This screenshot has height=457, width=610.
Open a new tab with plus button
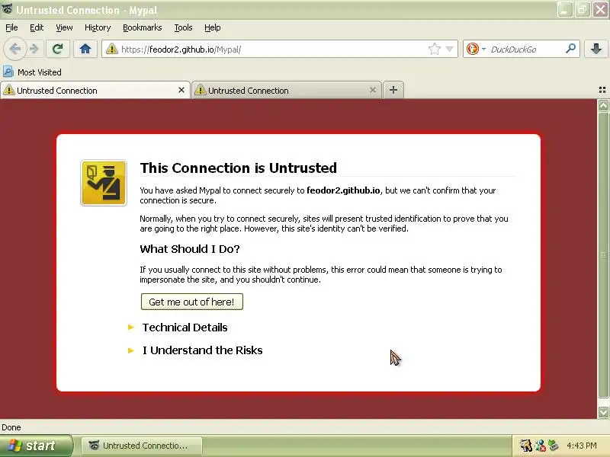coord(393,90)
